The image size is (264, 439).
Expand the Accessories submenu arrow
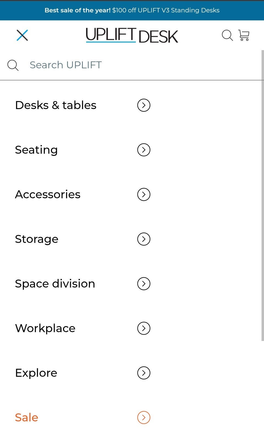coord(144,194)
